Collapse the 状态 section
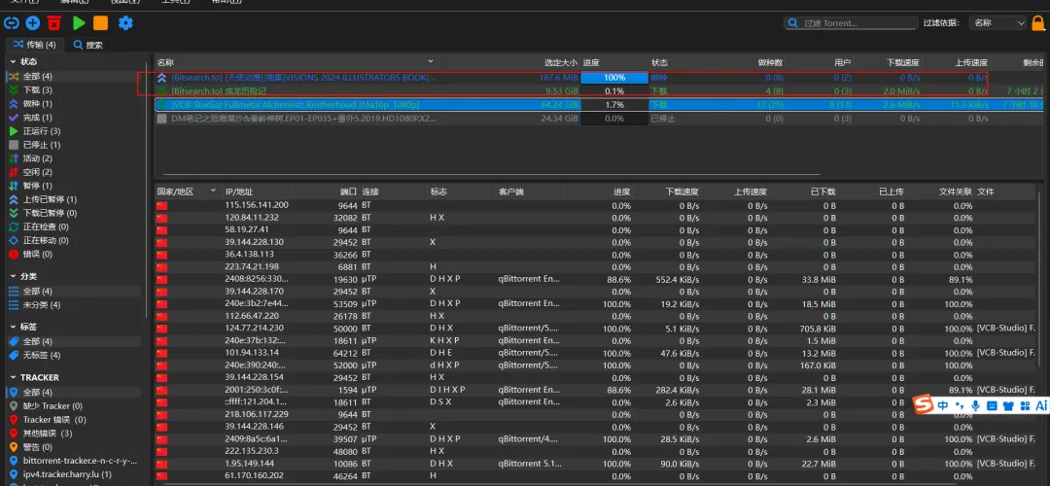 click(14, 61)
